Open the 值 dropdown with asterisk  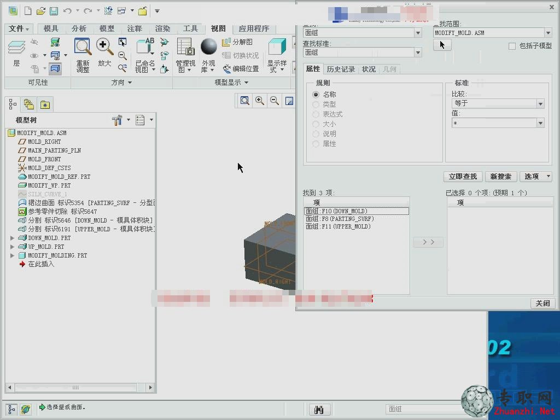pos(540,123)
